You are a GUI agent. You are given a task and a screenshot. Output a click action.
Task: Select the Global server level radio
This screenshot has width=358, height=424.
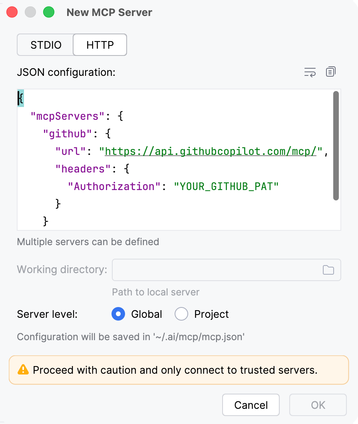click(118, 314)
